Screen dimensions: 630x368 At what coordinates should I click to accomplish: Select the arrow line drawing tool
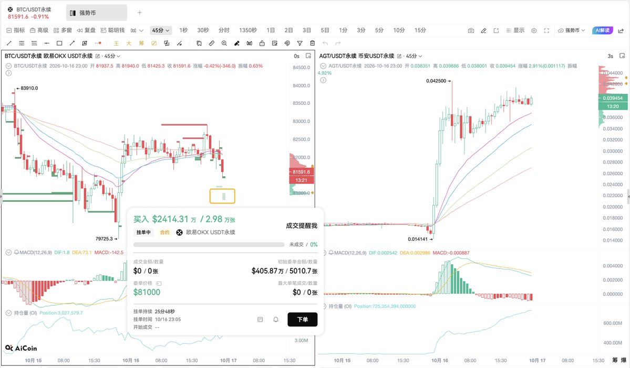72,44
